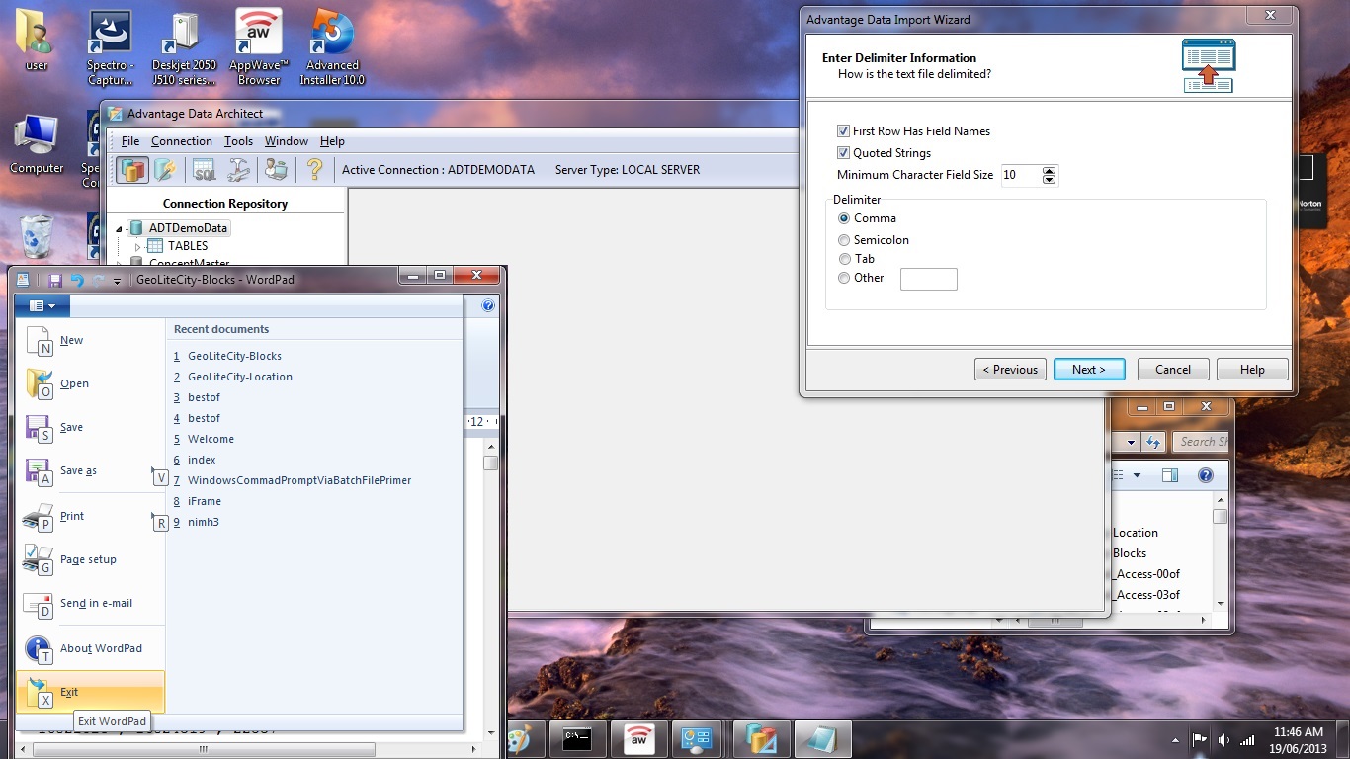Toggle the Quoted Strings checkbox
Viewport: 1350px width, 759px height.
pyautogui.click(x=843, y=153)
